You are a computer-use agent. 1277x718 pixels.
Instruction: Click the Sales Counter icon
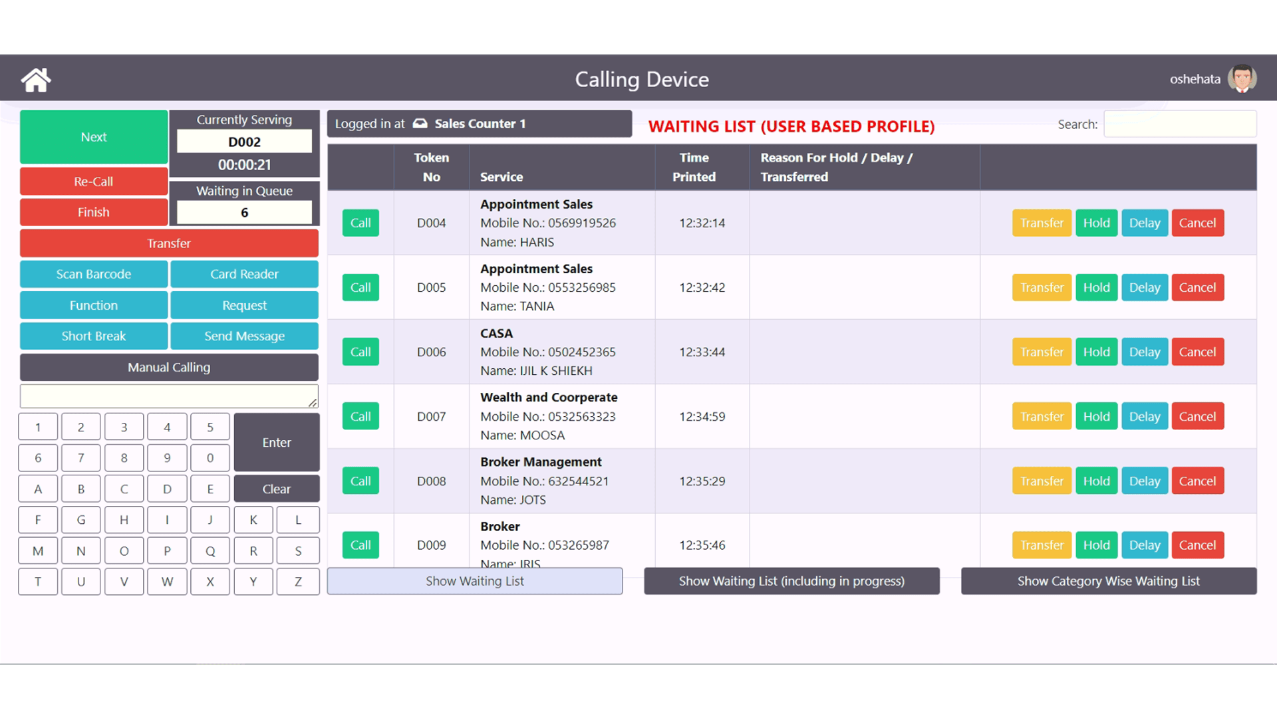420,124
